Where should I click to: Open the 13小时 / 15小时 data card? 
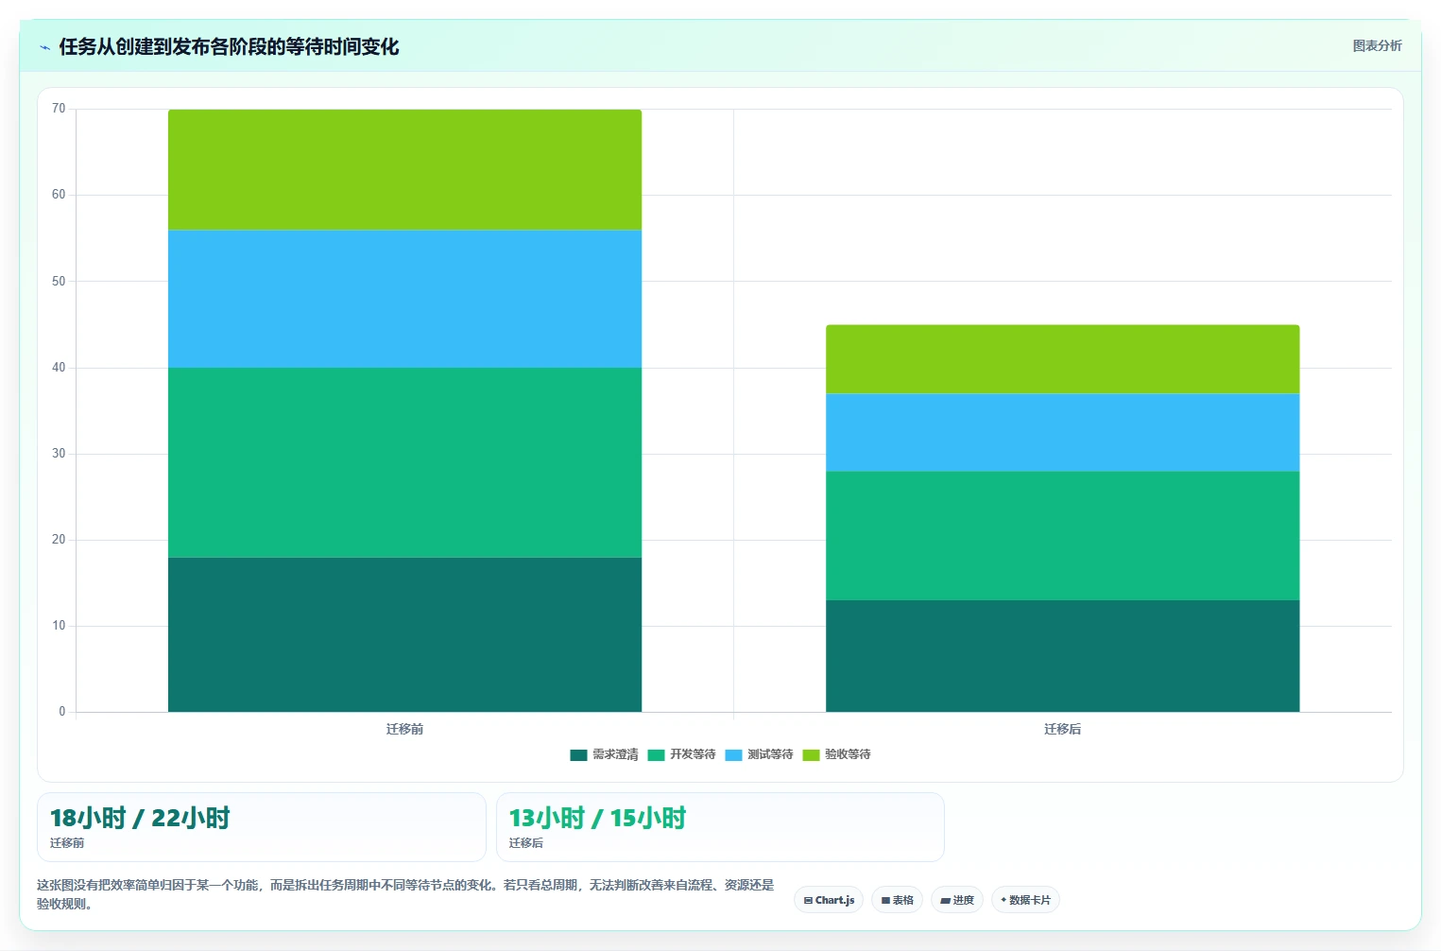click(x=720, y=827)
